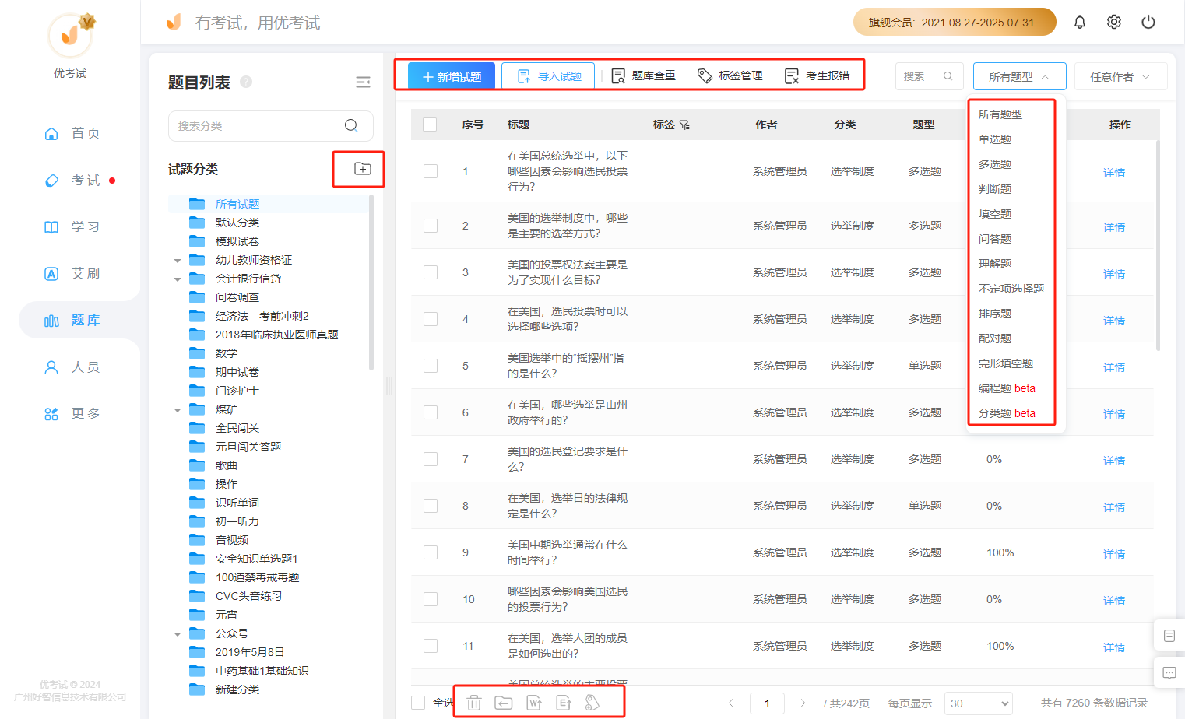Image resolution: width=1185 pixels, height=719 pixels.
Task: Click the batch tag icon in bottom bar
Action: 592,703
